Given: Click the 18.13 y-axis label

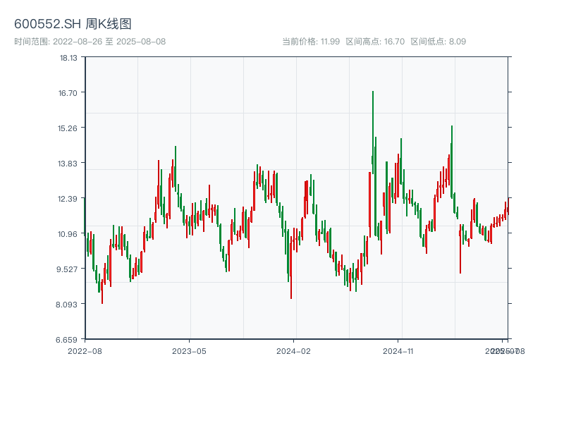Looking at the screenshot, I should [x=68, y=58].
